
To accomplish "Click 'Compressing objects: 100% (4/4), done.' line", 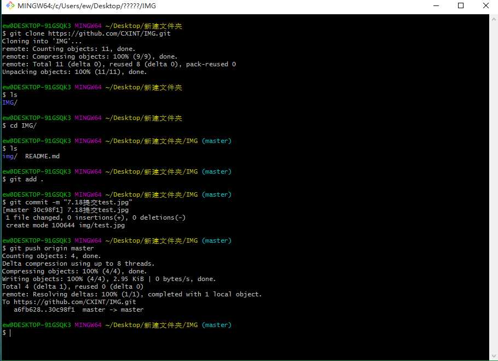I will (74, 271).
